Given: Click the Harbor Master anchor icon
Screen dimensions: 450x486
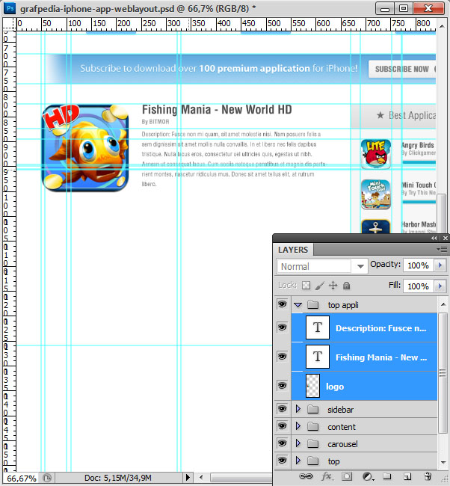Looking at the screenshot, I should click(x=375, y=227).
